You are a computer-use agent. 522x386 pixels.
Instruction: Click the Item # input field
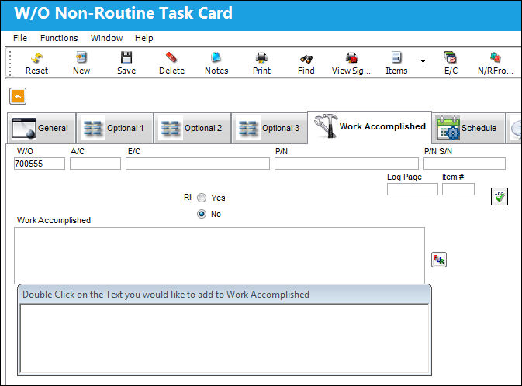pos(458,189)
